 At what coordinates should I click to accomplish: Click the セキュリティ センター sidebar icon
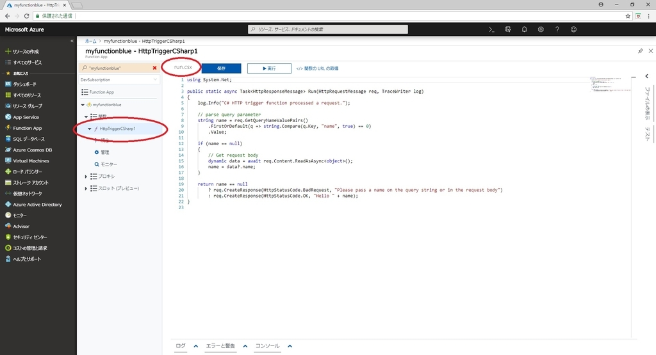tap(8, 237)
